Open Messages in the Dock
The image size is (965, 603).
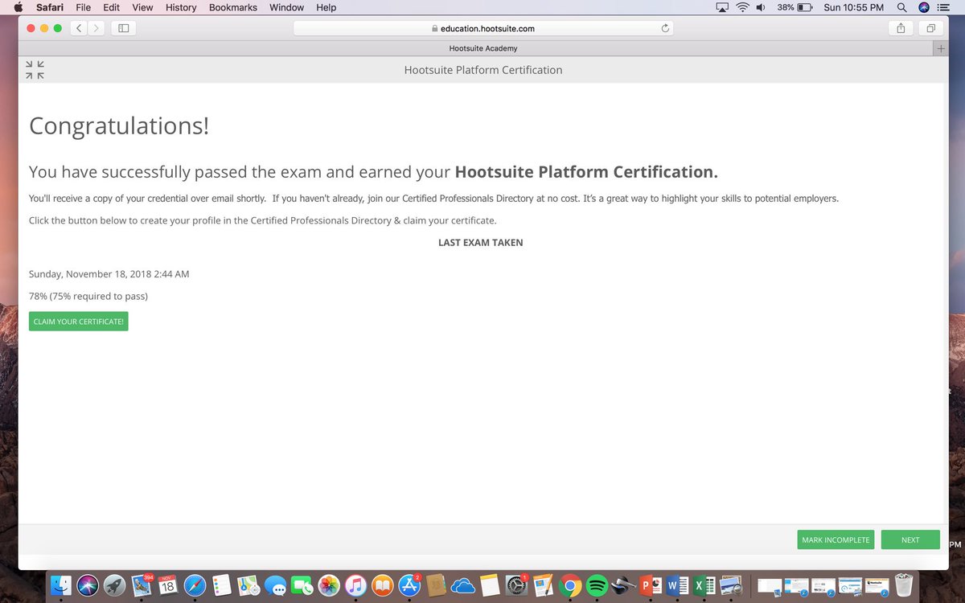click(275, 585)
